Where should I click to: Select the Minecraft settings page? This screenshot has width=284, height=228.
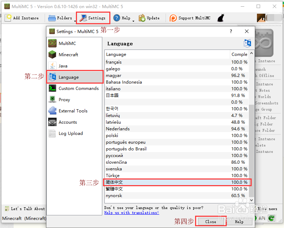coord(74,54)
